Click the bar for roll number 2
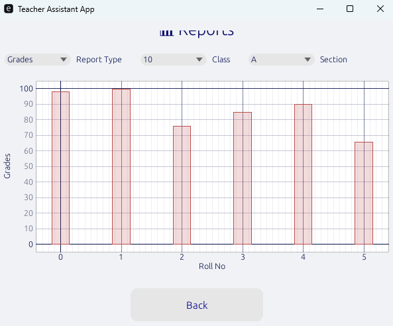The height and width of the screenshot is (326, 393). [x=182, y=185]
